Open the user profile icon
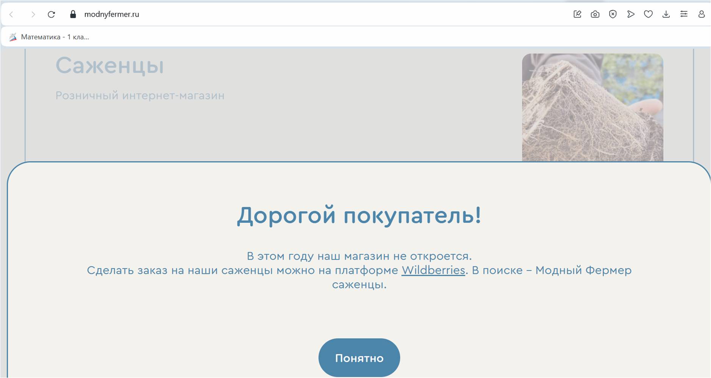 pos(702,14)
